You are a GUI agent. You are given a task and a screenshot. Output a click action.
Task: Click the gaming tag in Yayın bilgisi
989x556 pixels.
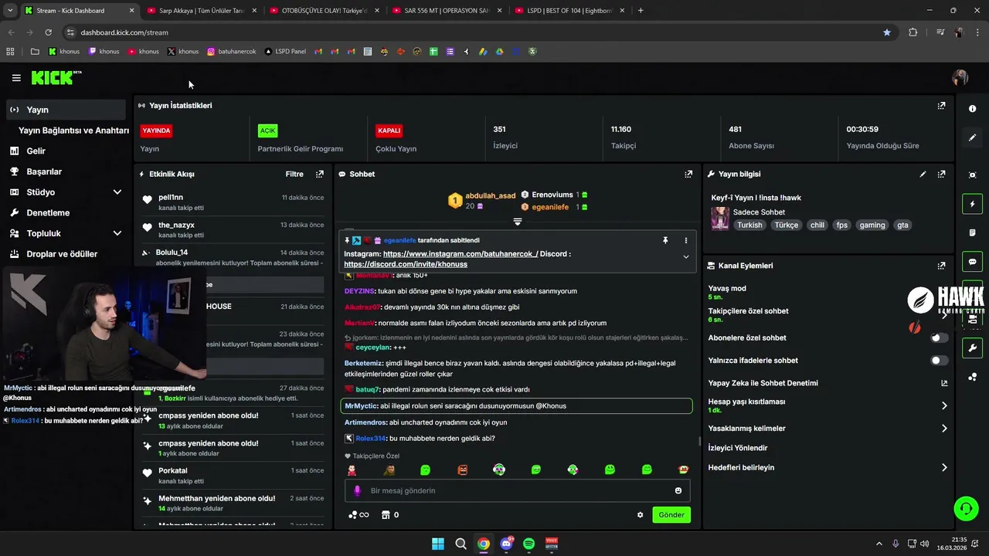point(872,225)
